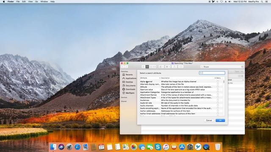Open the Edit menu
The height and width of the screenshot is (152, 271).
24,2
